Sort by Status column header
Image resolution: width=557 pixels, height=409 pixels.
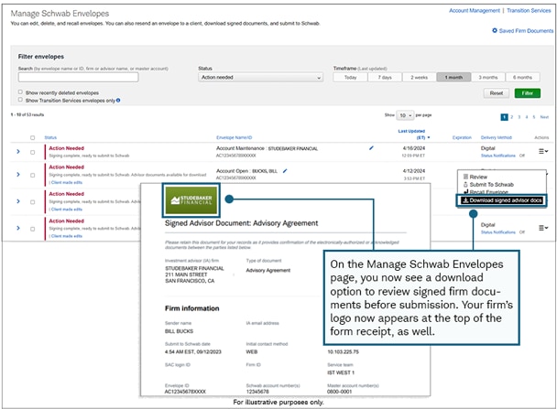pos(50,137)
